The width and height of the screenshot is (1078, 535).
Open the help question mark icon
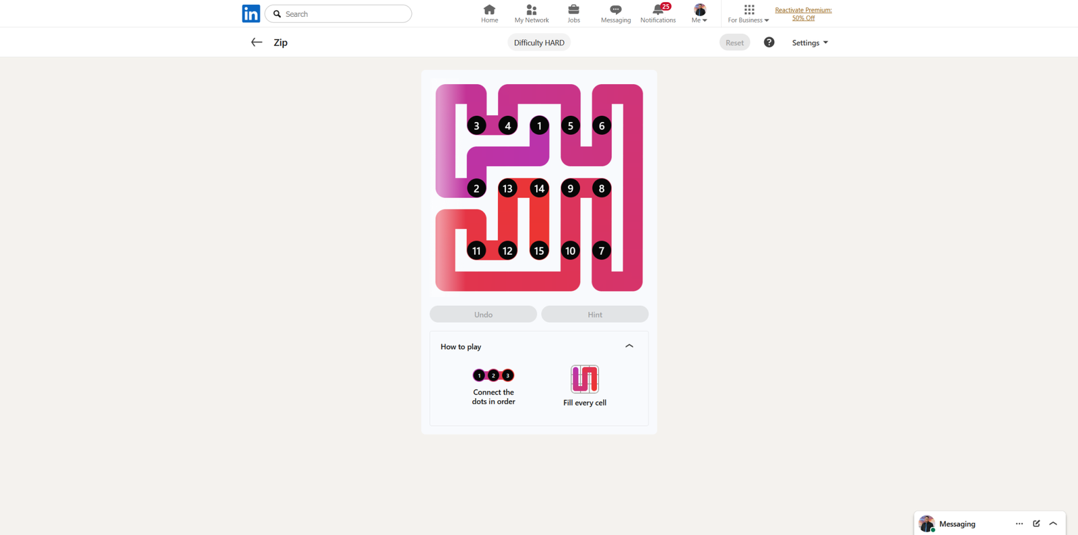click(769, 42)
